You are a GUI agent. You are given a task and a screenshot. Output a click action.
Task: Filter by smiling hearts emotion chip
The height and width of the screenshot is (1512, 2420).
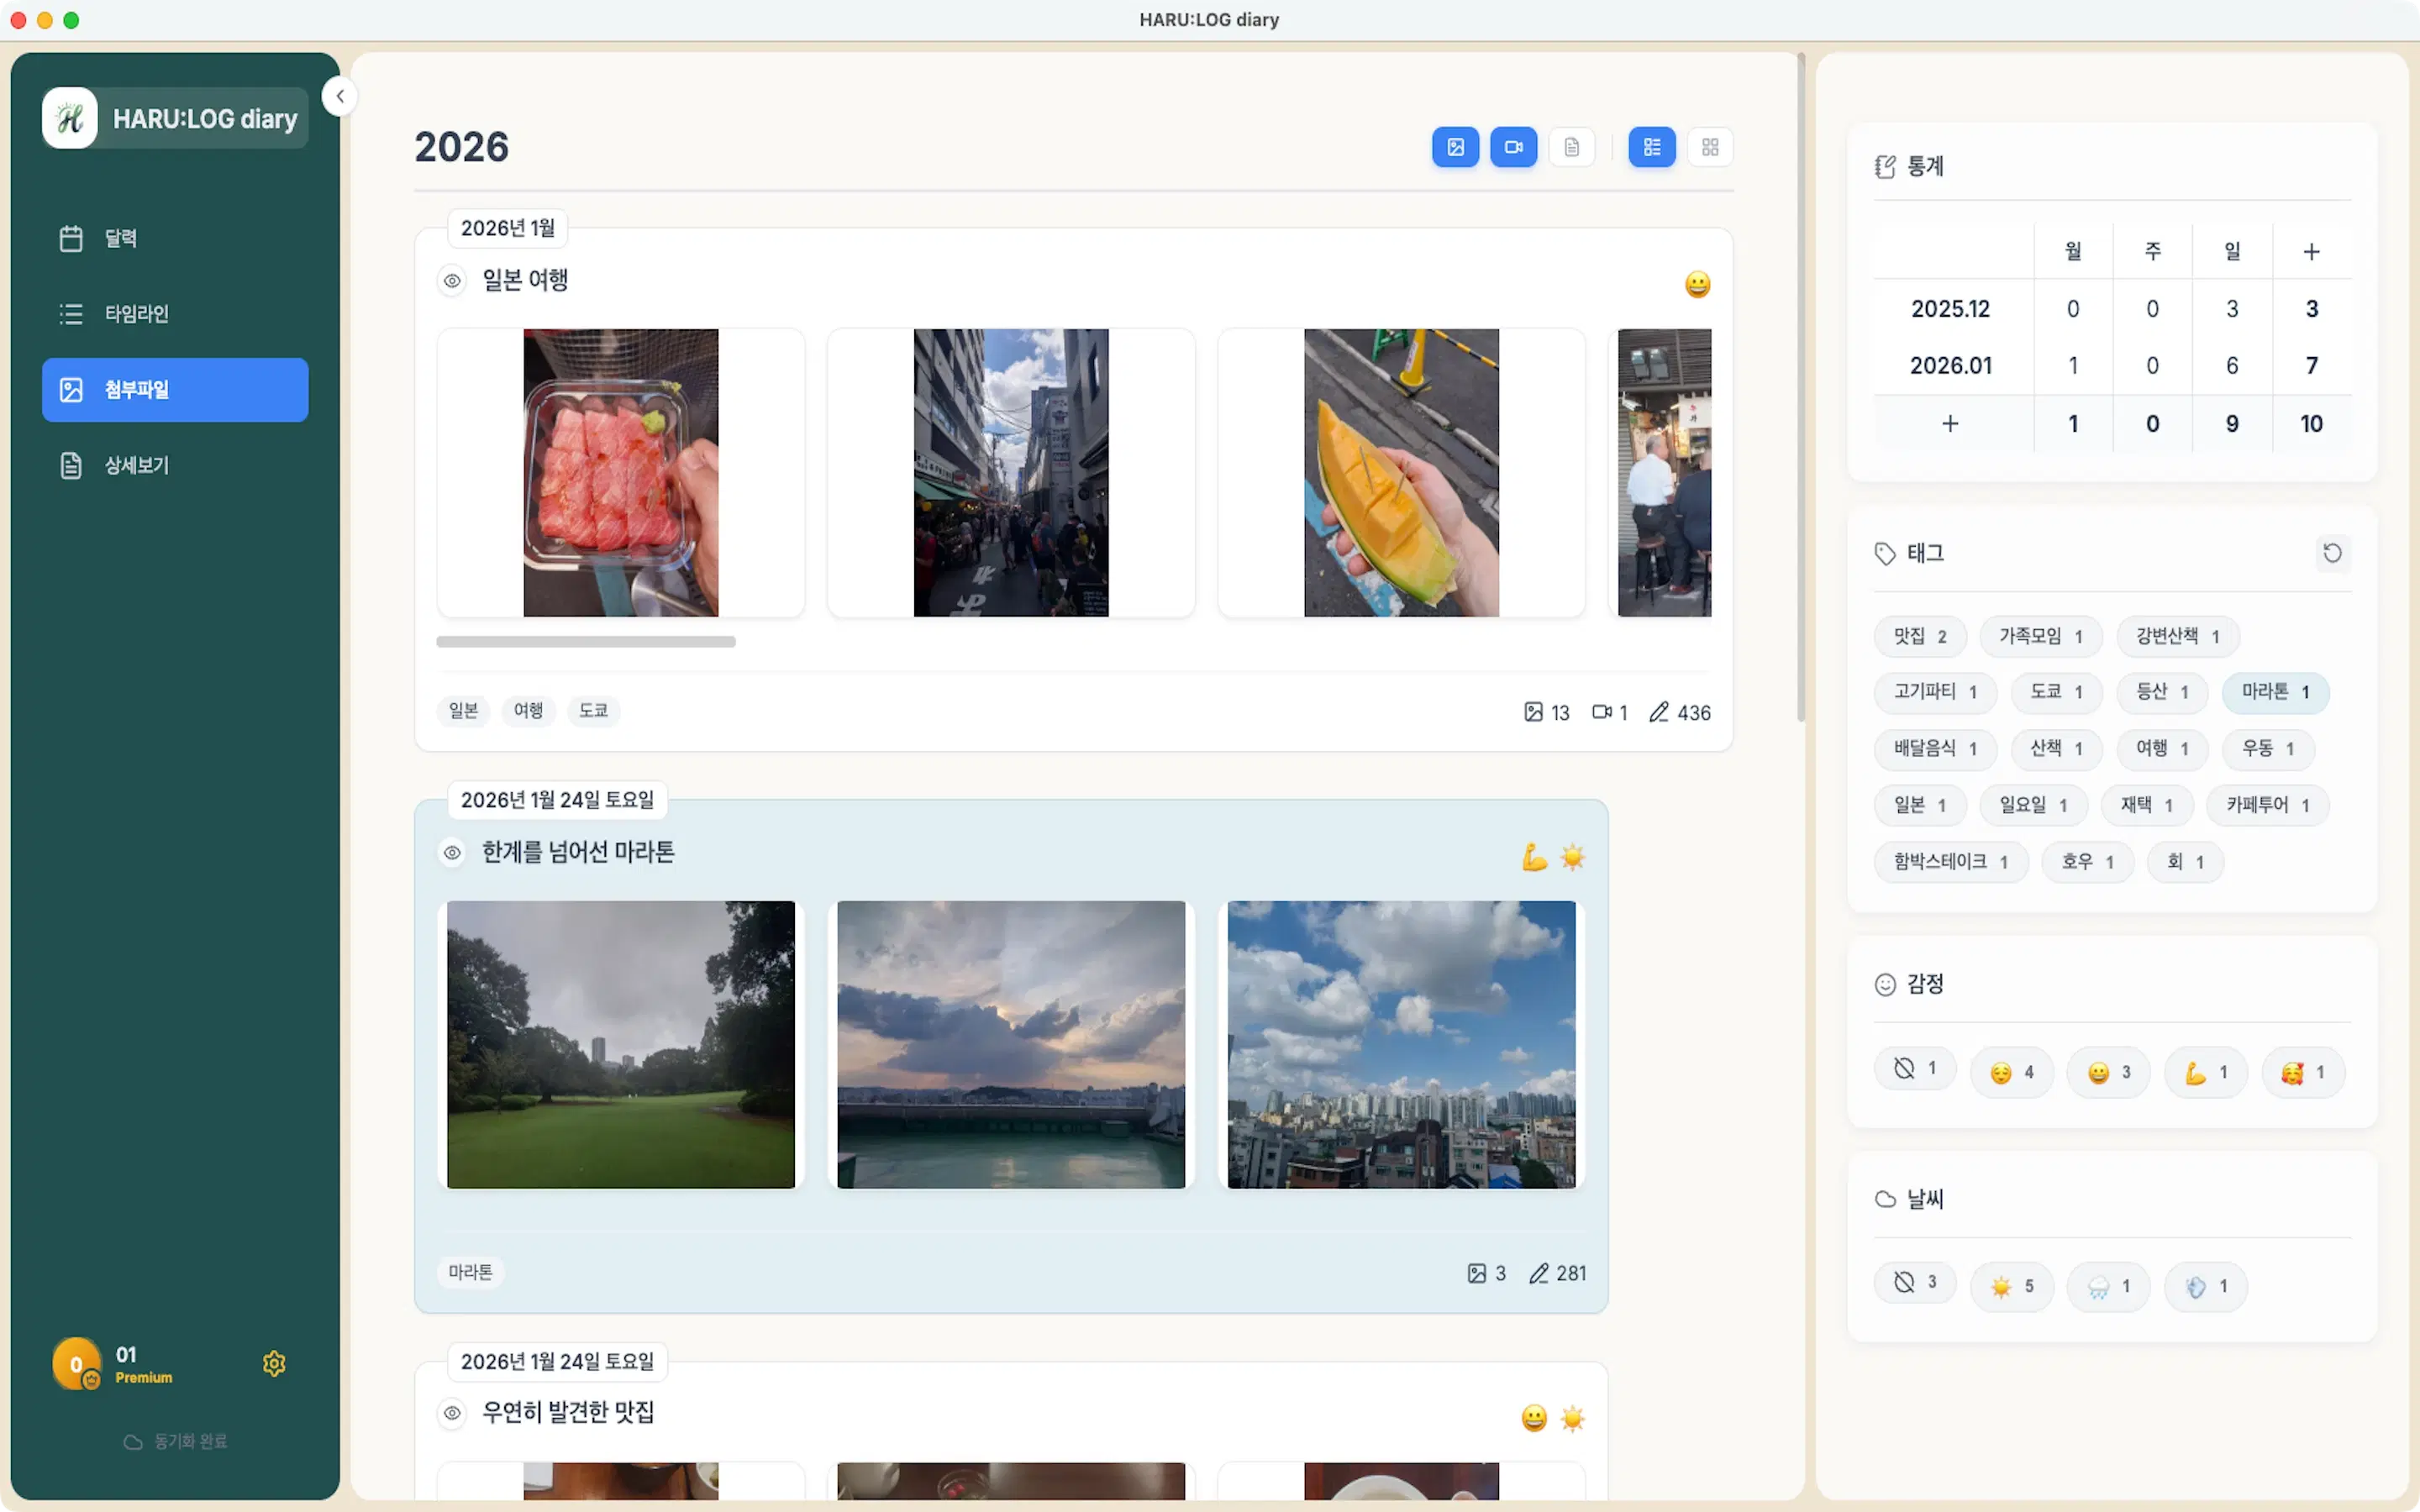tap(2303, 1073)
